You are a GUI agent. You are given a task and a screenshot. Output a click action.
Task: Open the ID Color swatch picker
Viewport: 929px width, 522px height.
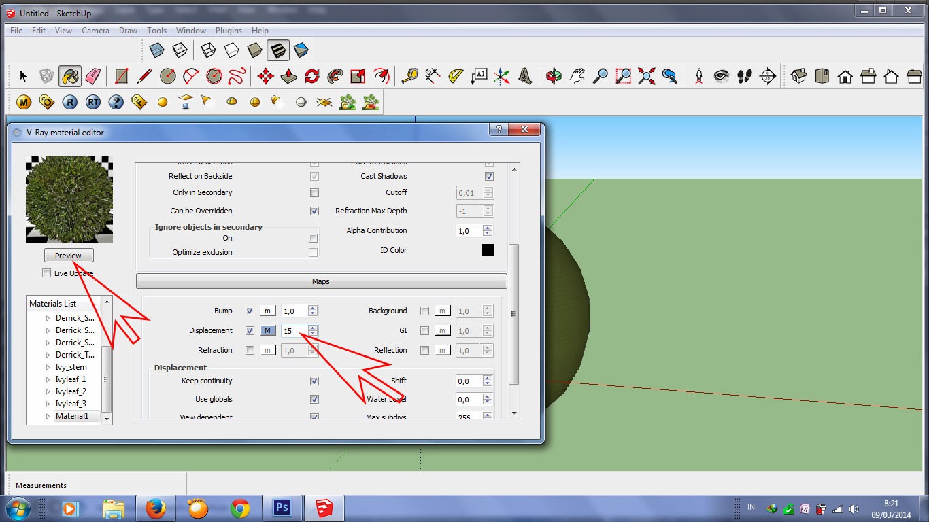pos(488,249)
